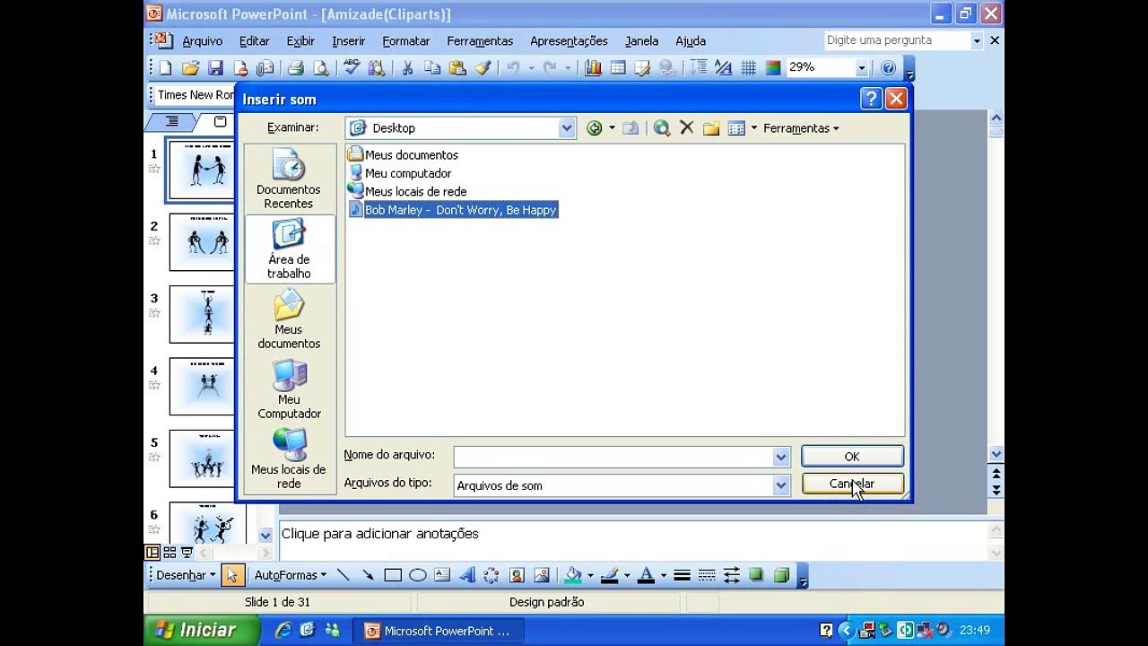The height and width of the screenshot is (646, 1148).
Task: Open the zoom percentage dropdown showing 29%
Action: coord(861,68)
